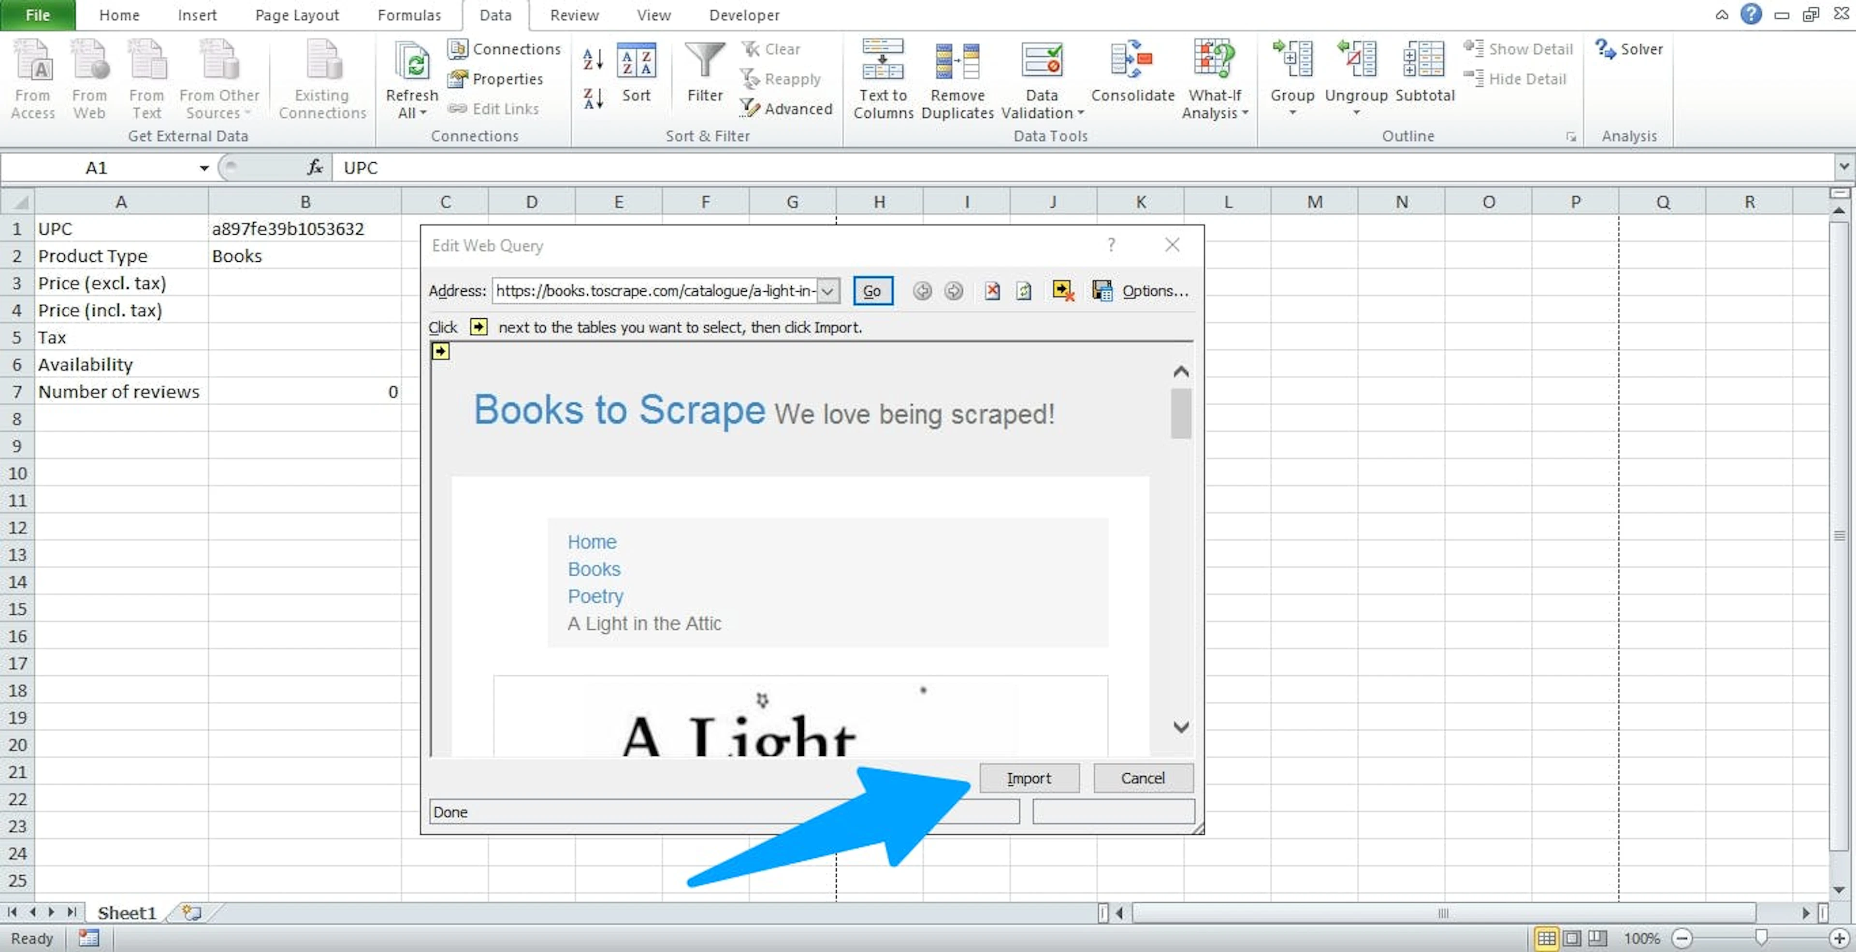This screenshot has width=1856, height=952.
Task: Open the Name Box dropdown arrow
Action: 204,168
